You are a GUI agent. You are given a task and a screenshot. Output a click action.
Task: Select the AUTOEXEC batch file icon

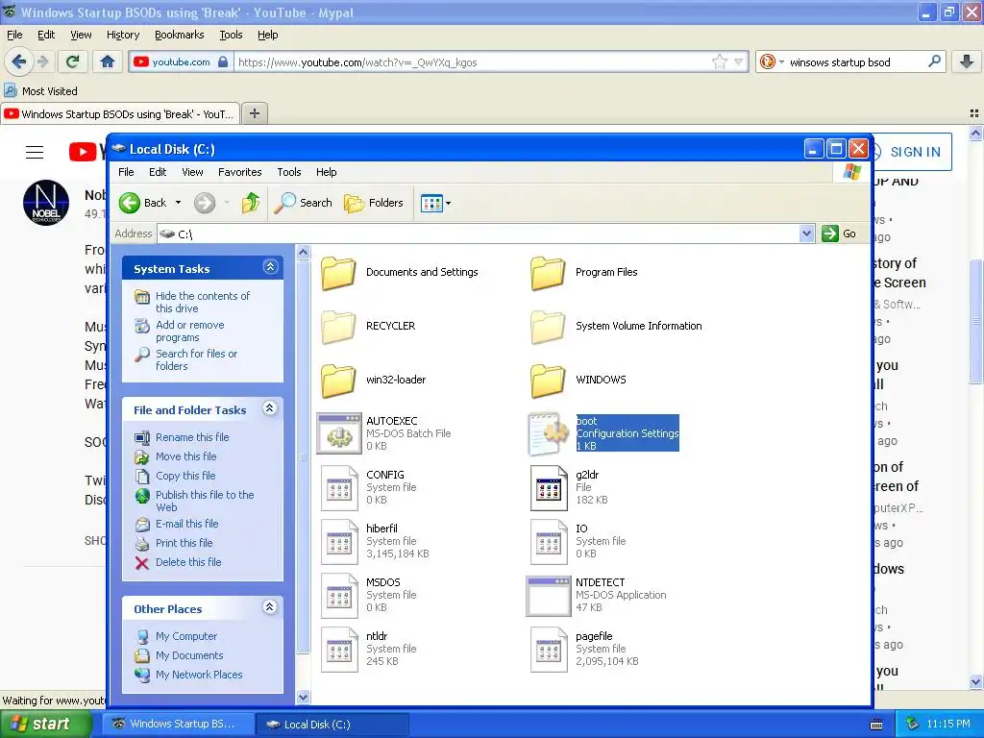tap(339, 433)
